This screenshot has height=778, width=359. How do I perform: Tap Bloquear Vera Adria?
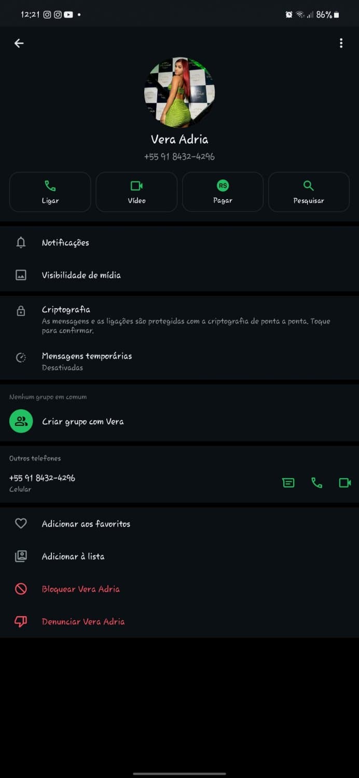(x=80, y=589)
